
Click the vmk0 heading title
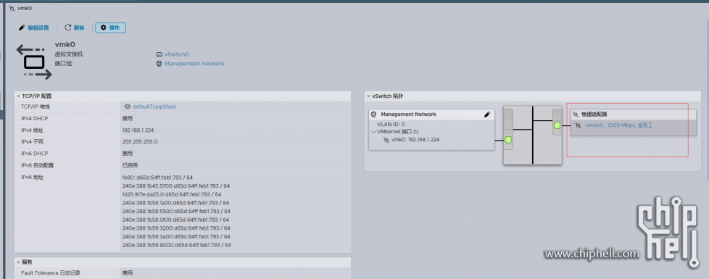[65, 44]
